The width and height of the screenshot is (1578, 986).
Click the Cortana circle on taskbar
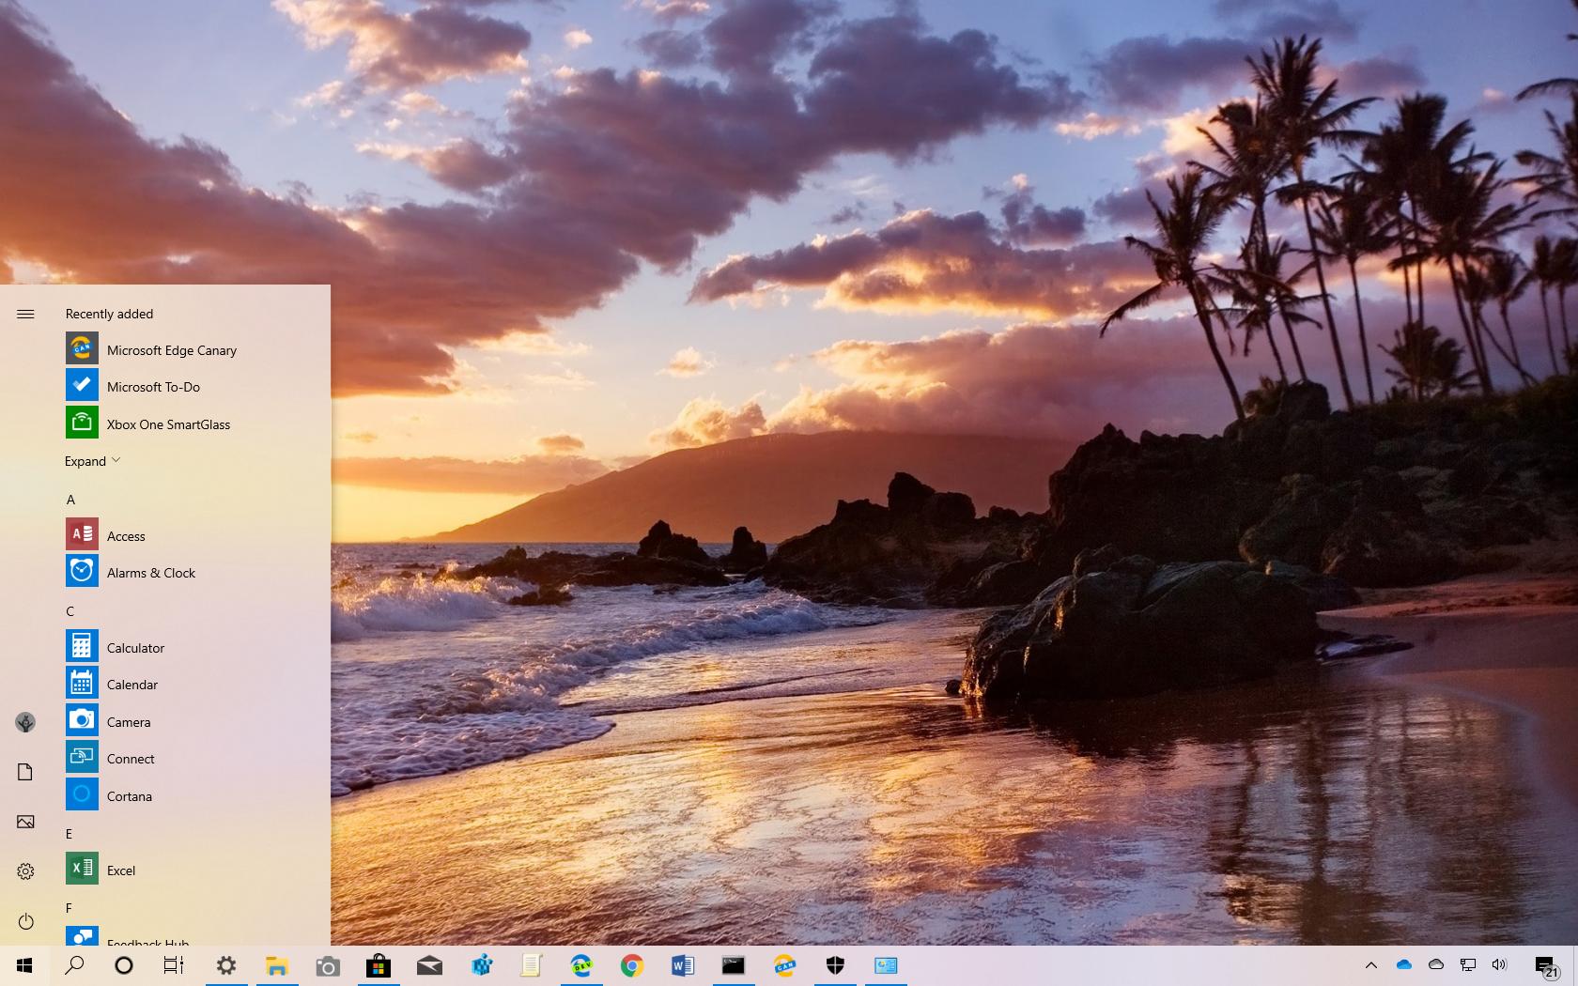click(x=124, y=965)
